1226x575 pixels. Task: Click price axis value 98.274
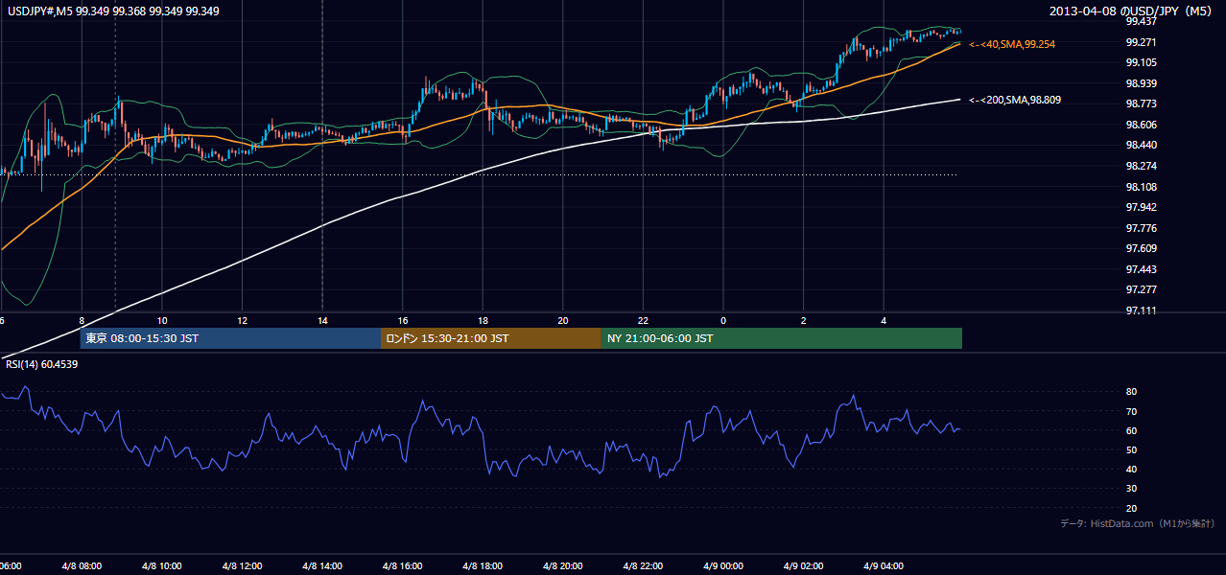tap(1141, 166)
